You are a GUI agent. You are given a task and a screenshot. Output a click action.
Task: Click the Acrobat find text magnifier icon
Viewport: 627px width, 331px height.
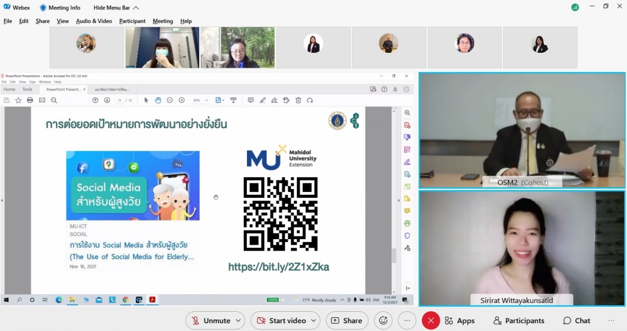click(x=54, y=100)
